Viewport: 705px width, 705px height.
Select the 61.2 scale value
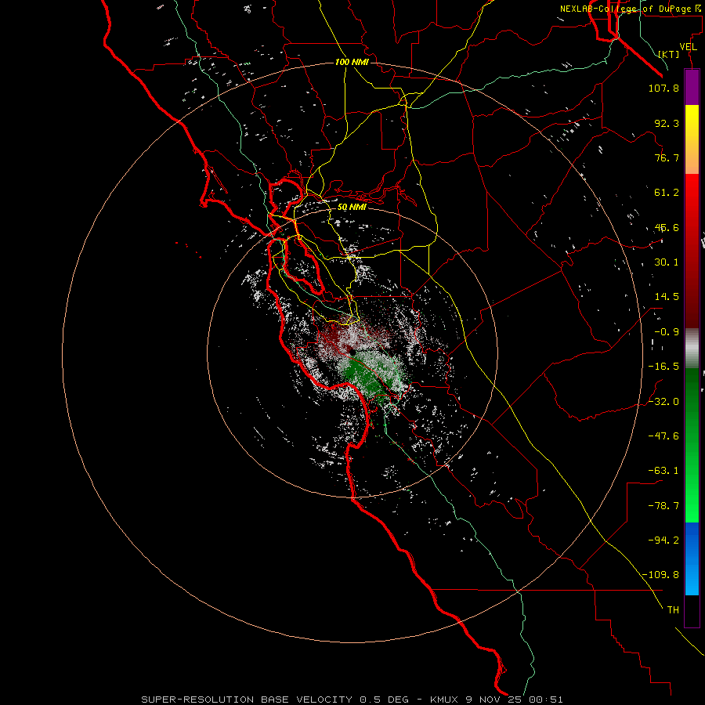coord(667,193)
